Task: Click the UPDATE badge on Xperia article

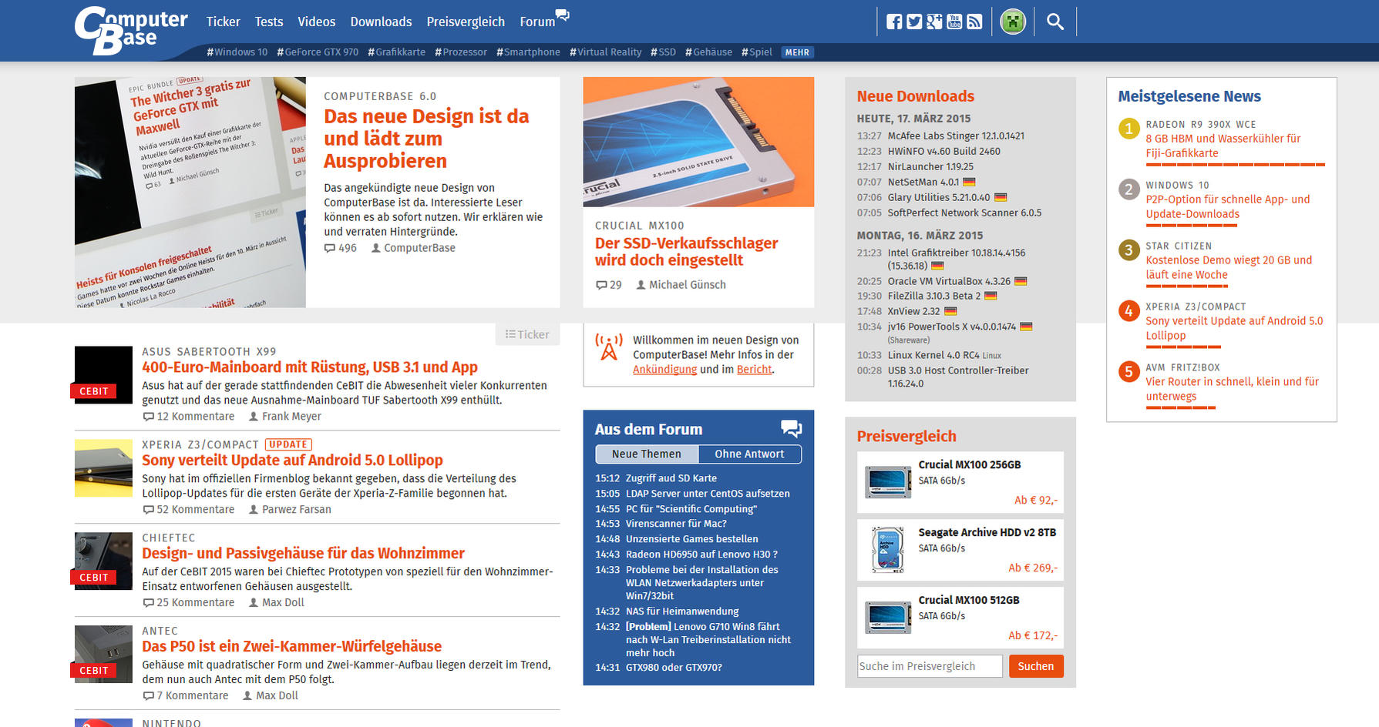Action: (288, 444)
